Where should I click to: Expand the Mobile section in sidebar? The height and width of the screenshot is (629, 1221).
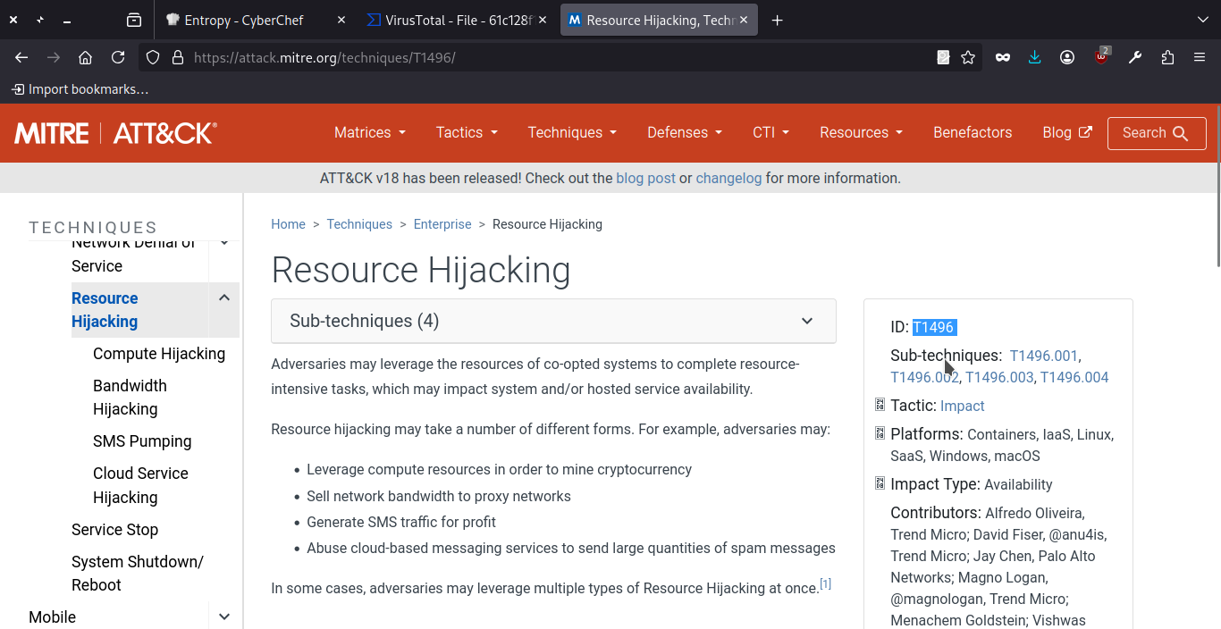click(224, 616)
